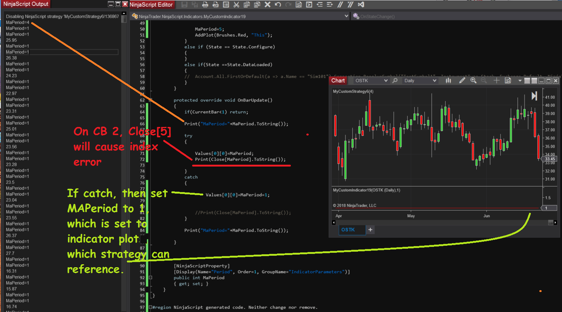Viewport: 562px width, 312px height.
Task: Click the crosshair icon in the Chart toolbar
Action: pyautogui.click(x=496, y=80)
